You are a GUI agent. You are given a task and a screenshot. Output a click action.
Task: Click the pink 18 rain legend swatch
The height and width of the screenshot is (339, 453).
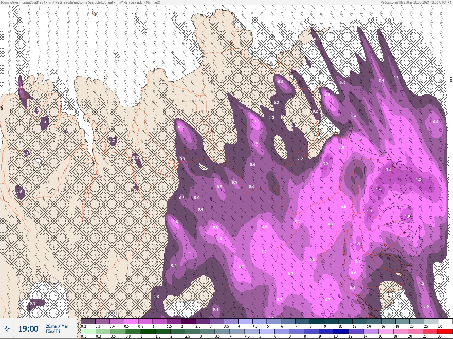tap(400, 332)
